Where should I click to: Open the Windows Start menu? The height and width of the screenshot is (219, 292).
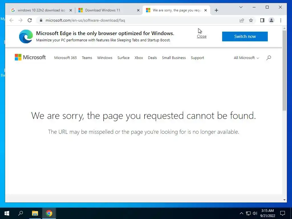(7, 213)
